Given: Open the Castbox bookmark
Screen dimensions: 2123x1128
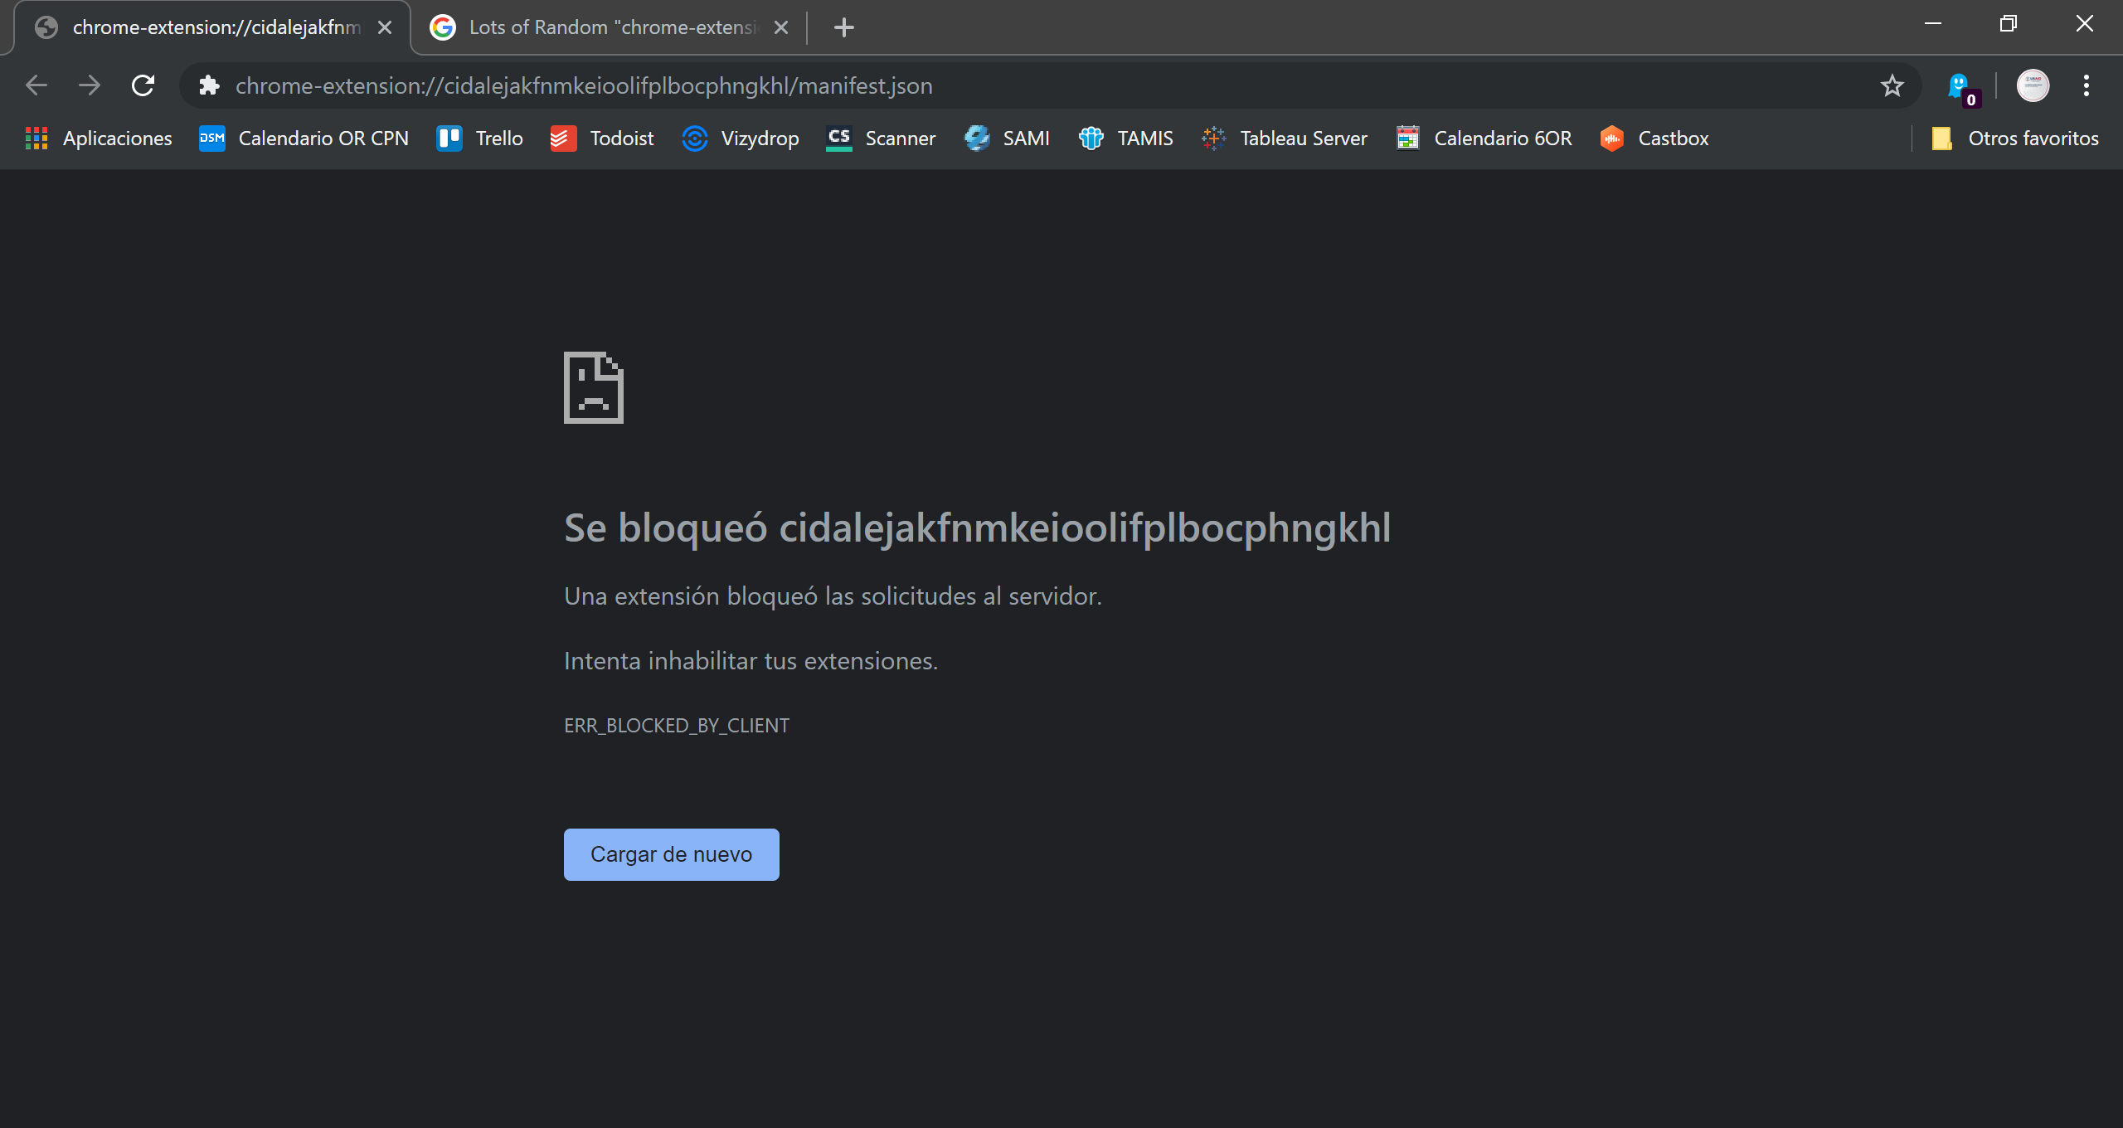Looking at the screenshot, I should point(1655,139).
